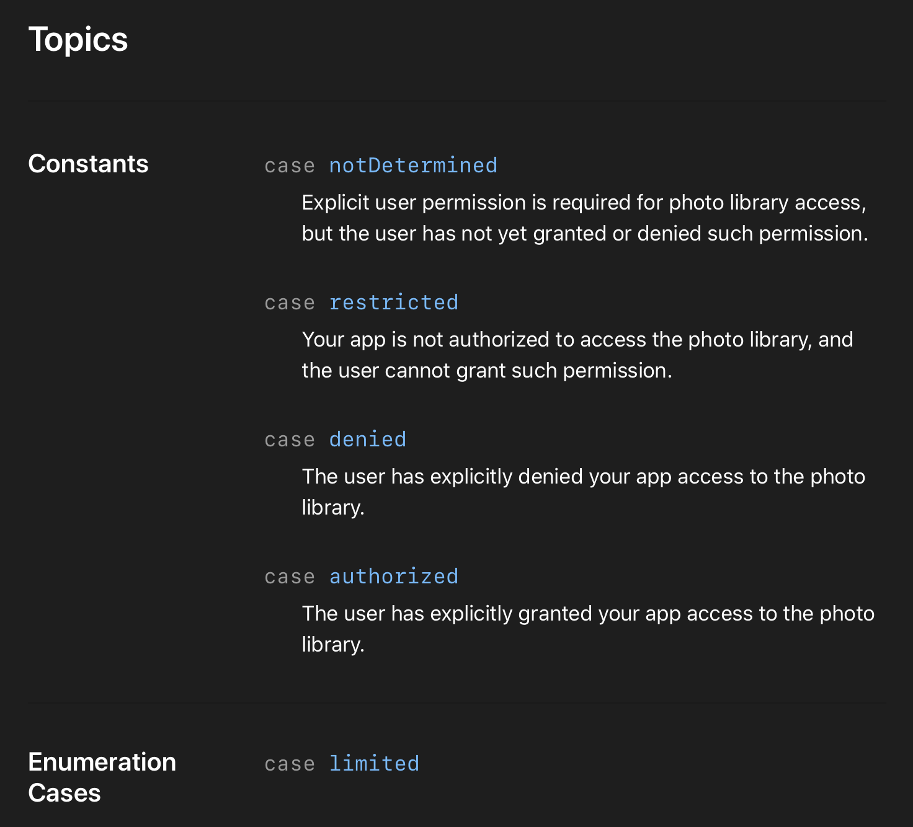Click the description text under denied
This screenshot has height=827, width=913.
583,492
